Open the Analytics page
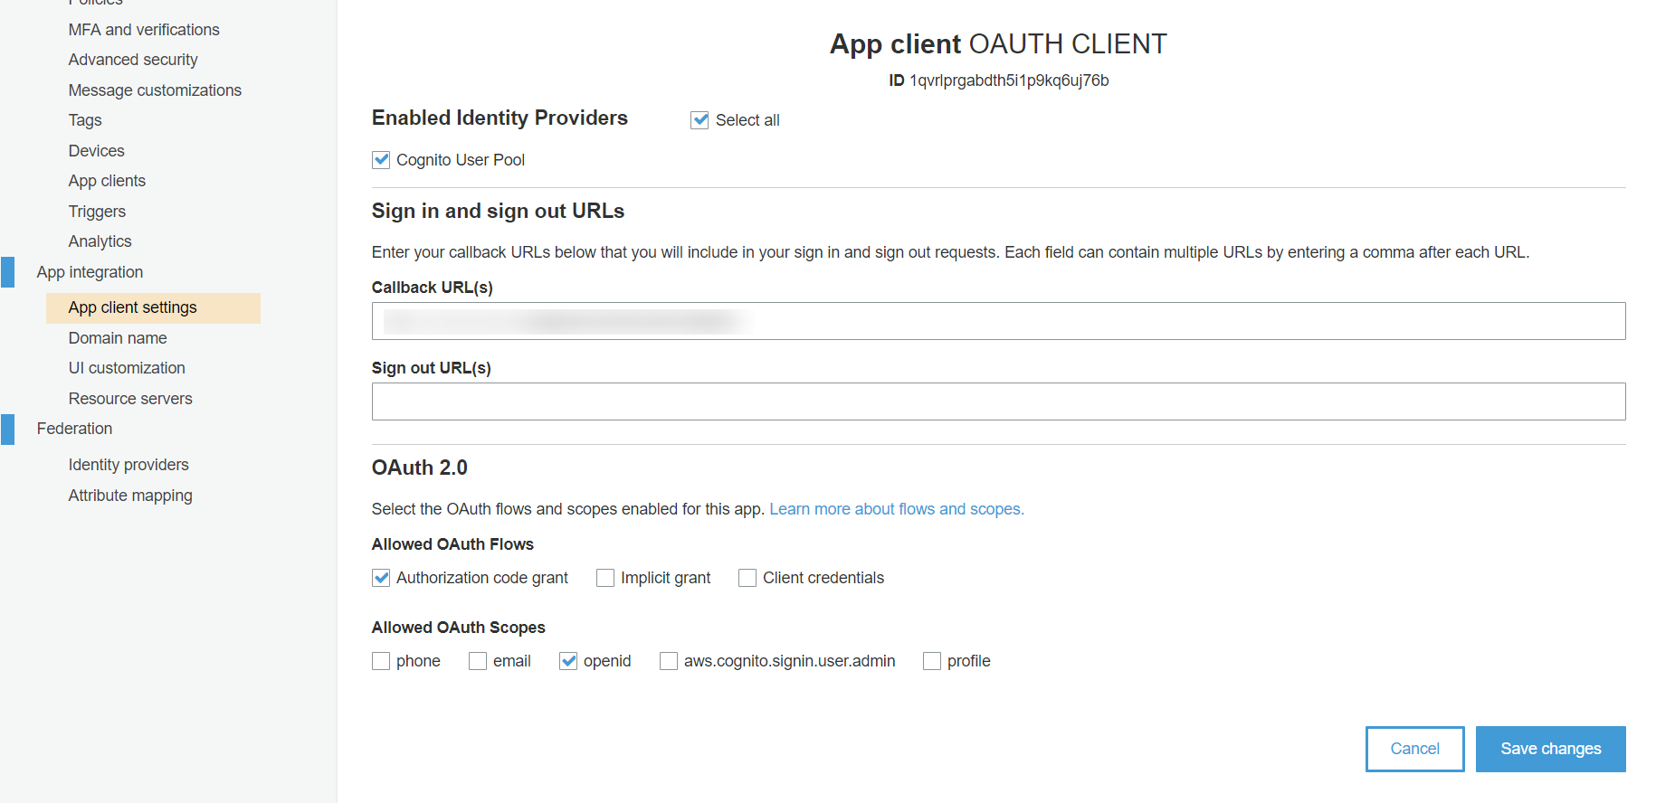The height and width of the screenshot is (803, 1656). coord(100,241)
